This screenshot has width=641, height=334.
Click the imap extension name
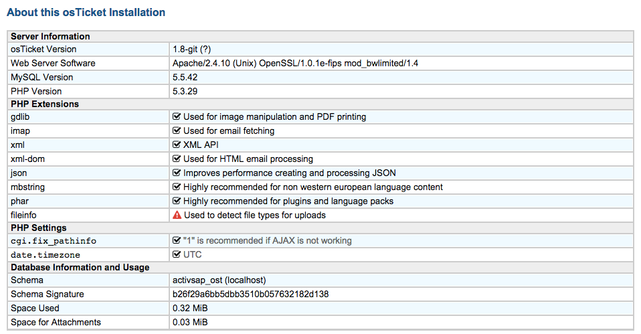(x=20, y=131)
